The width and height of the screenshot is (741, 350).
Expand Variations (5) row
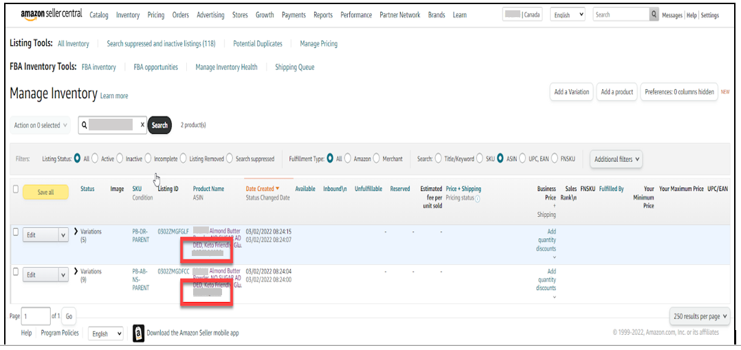click(76, 231)
